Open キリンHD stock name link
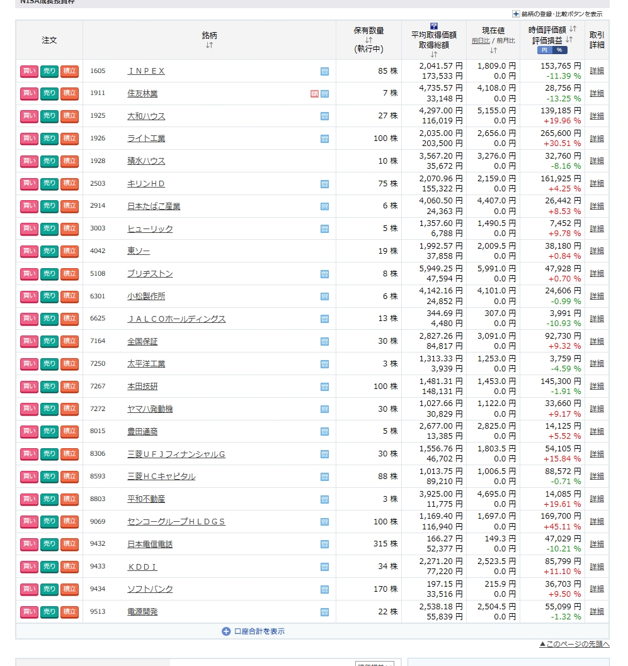Image resolution: width=628 pixels, height=666 pixels. [x=146, y=183]
